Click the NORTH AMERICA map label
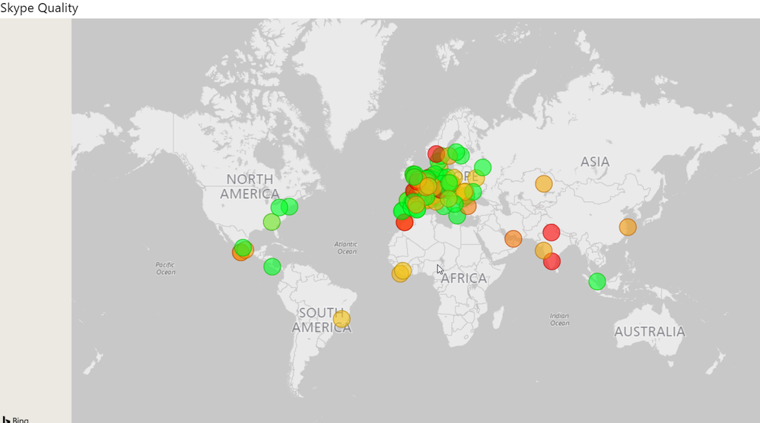 pos(250,186)
